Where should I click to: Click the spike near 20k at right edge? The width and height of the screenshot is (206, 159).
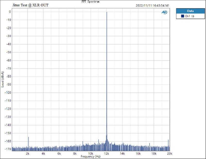168,140
